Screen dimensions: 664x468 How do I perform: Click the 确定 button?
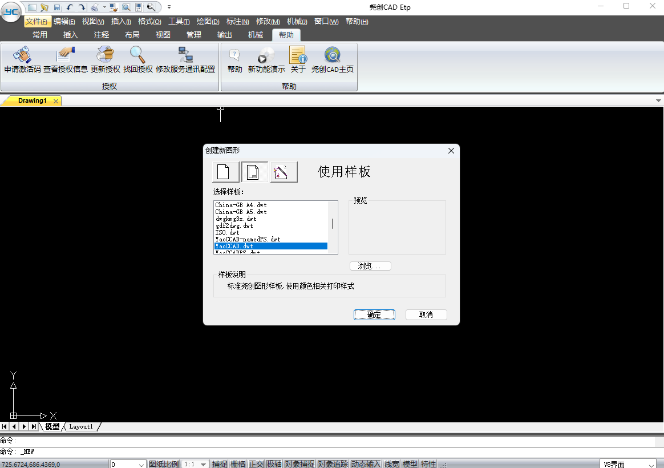click(374, 314)
